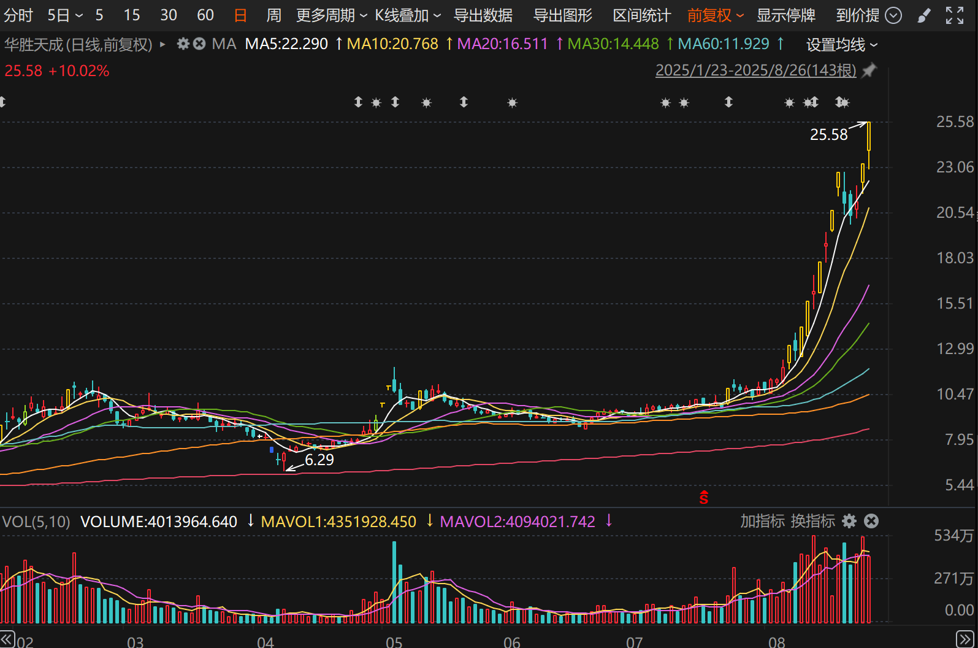Remove the MA indicator with its X icon
978x648 pixels.
(199, 44)
